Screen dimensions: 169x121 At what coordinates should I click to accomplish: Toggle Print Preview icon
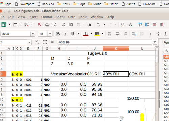[54, 24]
